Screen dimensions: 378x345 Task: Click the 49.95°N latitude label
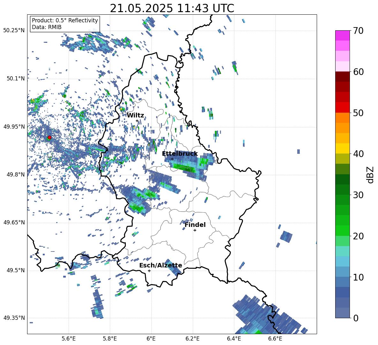14,127
